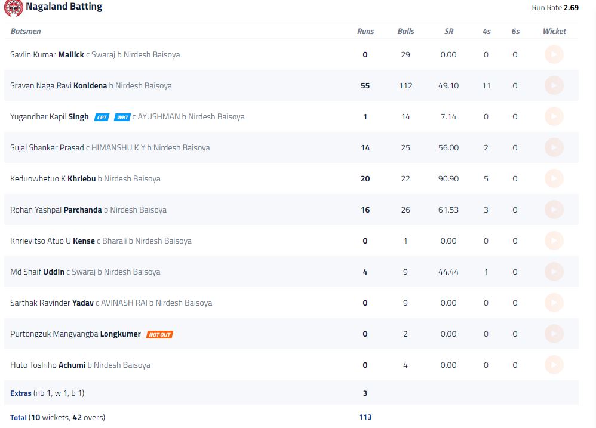Play Huto Toshiho Achumi wicket video
This screenshot has width=596, height=428.
tap(554, 365)
